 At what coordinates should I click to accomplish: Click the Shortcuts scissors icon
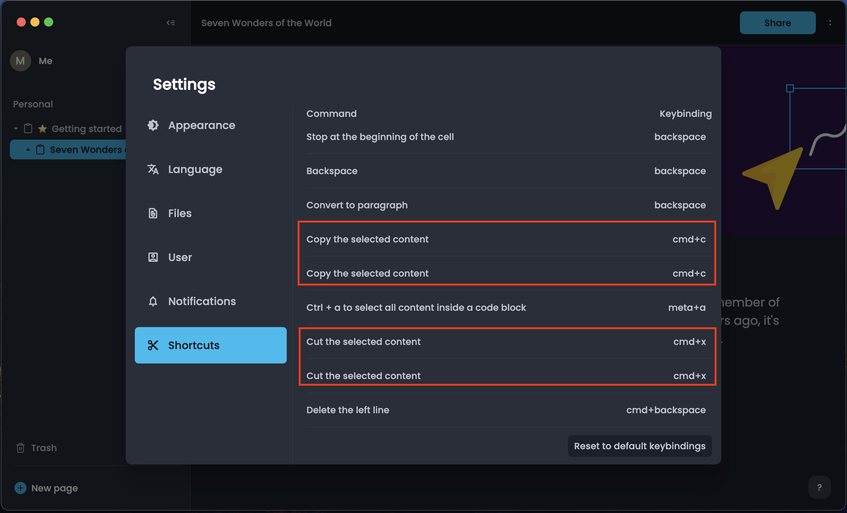[153, 345]
